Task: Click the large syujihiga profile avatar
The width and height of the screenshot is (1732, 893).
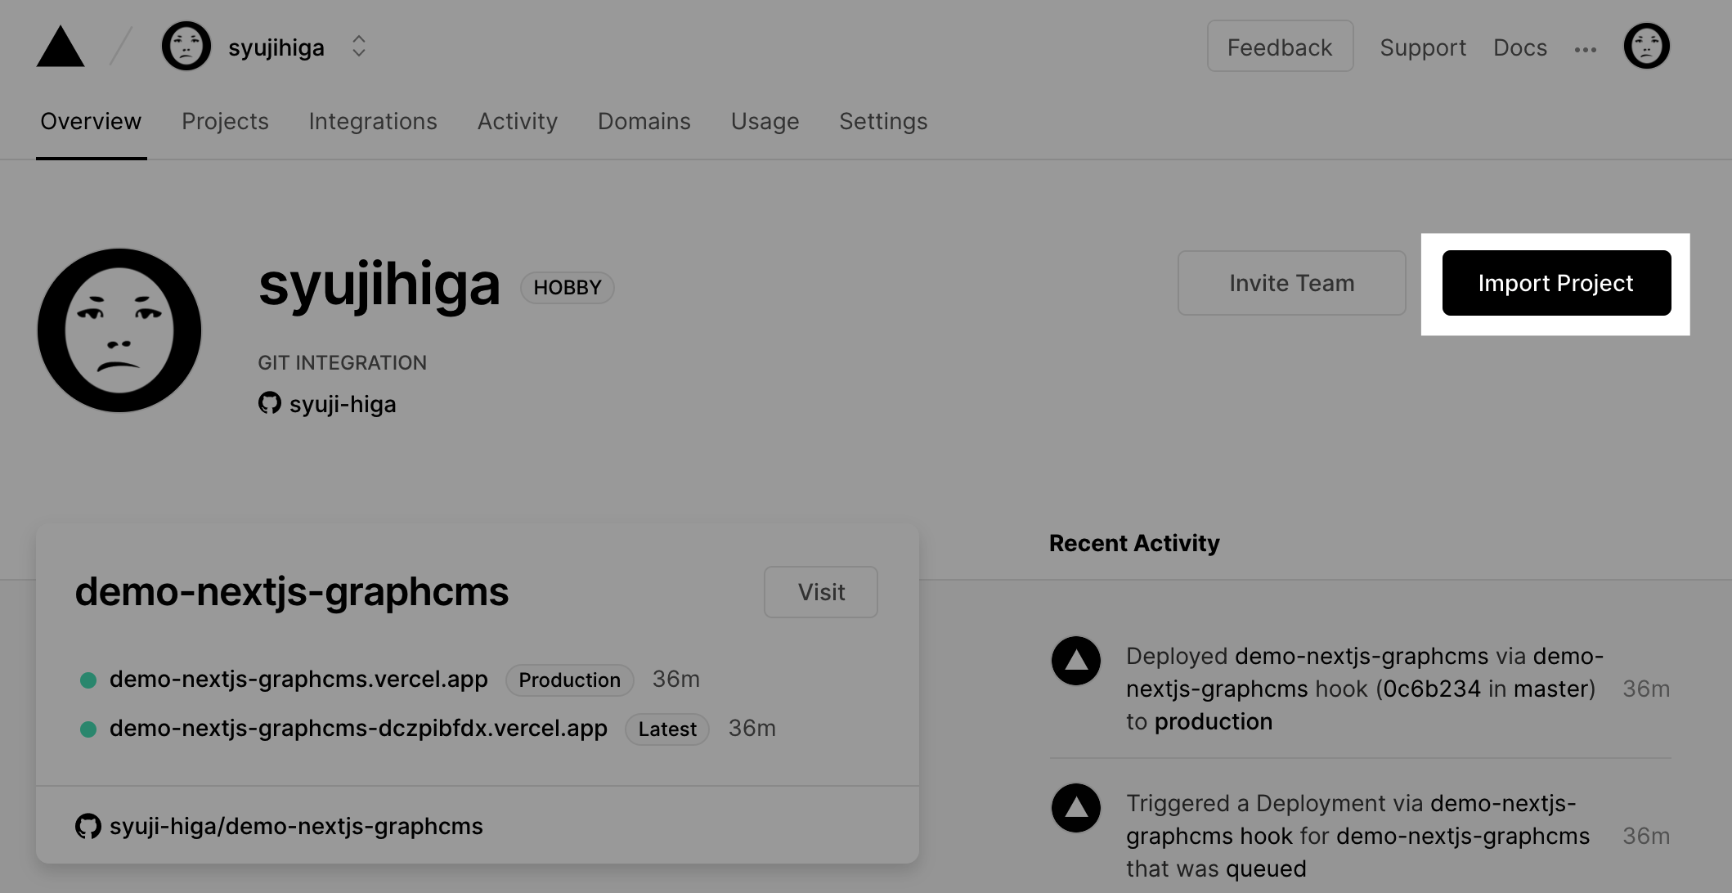Action: tap(119, 330)
